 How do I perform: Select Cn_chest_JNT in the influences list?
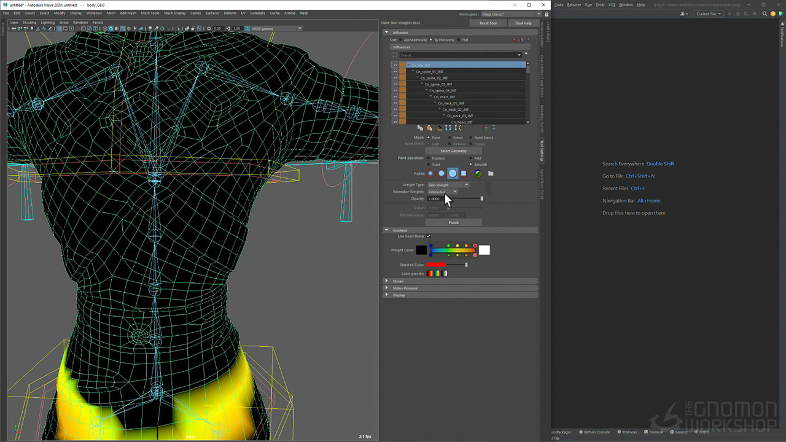tap(444, 97)
